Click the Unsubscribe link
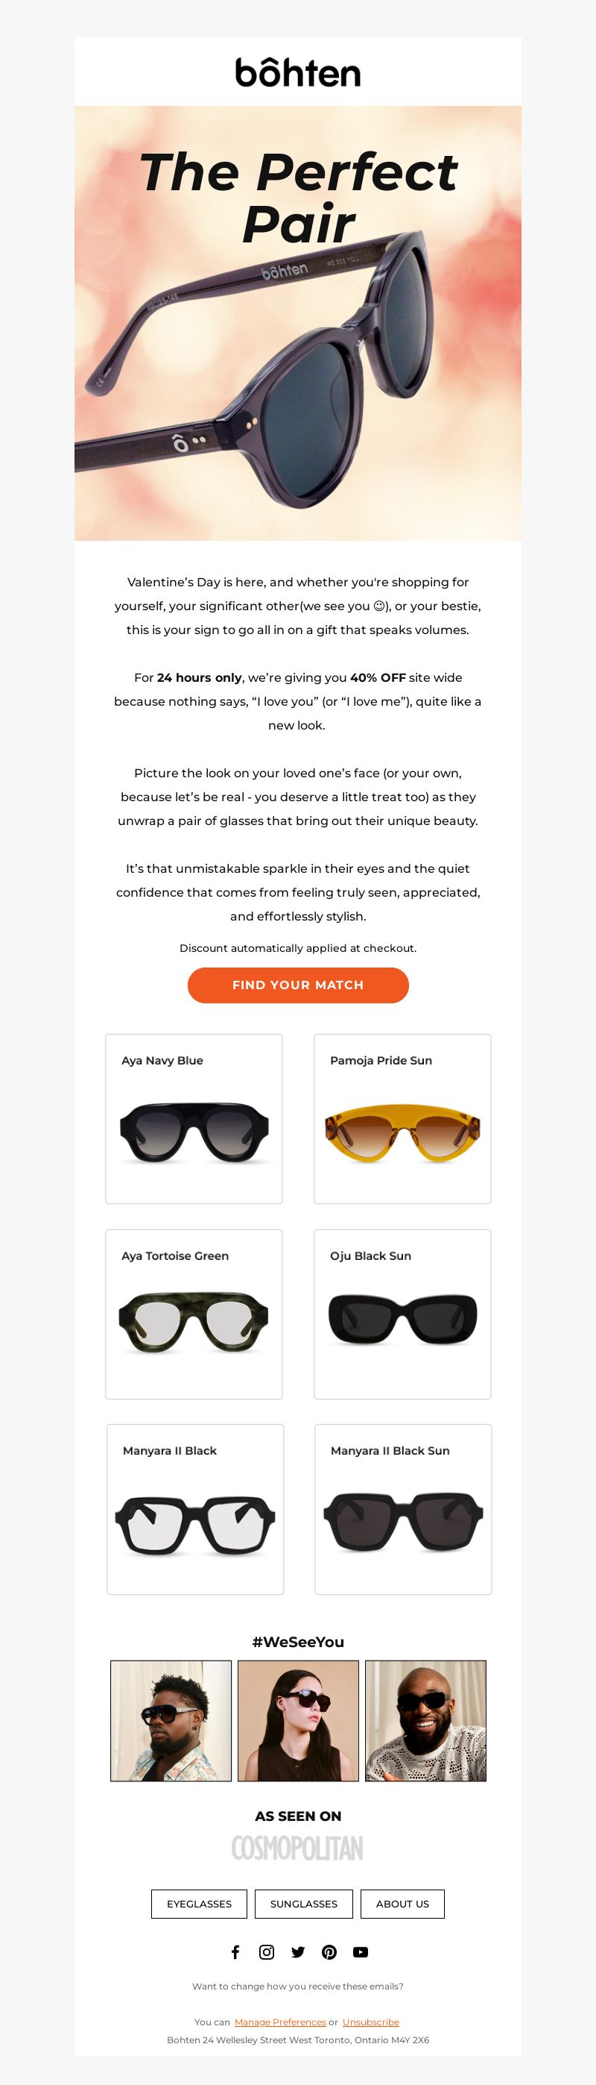Screen dimensions: 596x2085 pos(370,2022)
